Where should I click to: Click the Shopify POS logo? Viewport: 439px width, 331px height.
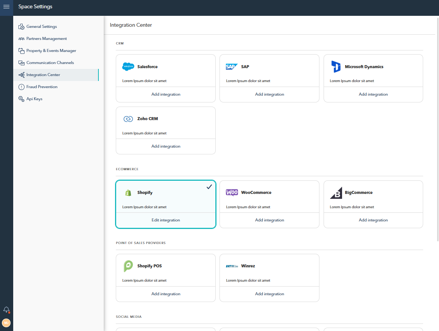(128, 266)
